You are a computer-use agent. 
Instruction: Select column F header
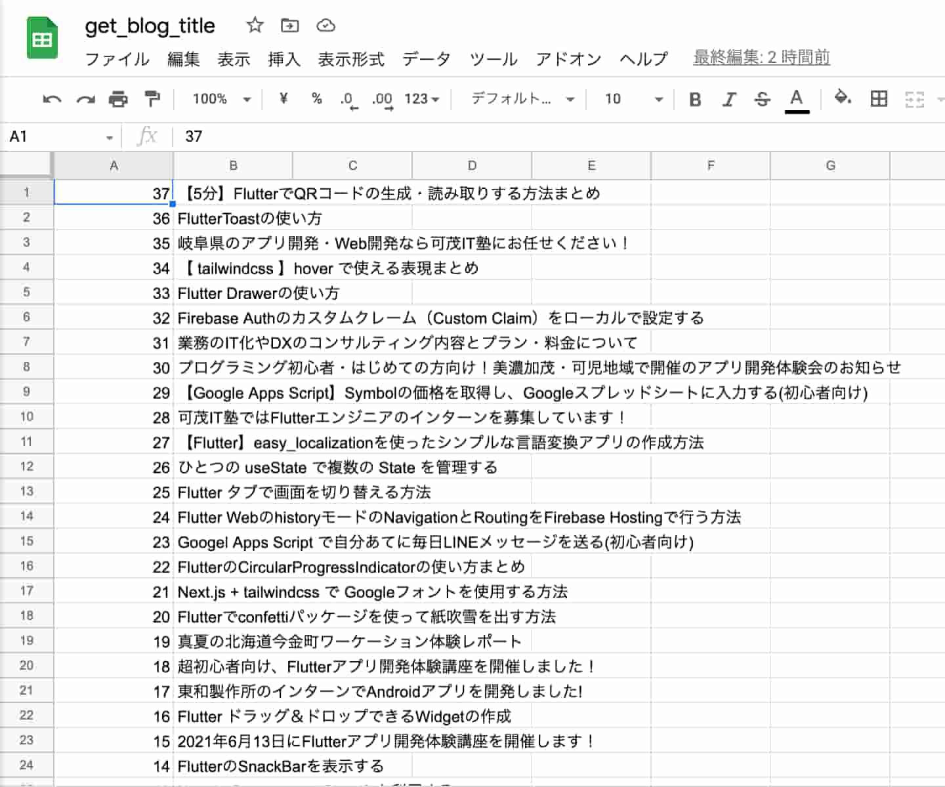[x=711, y=166]
